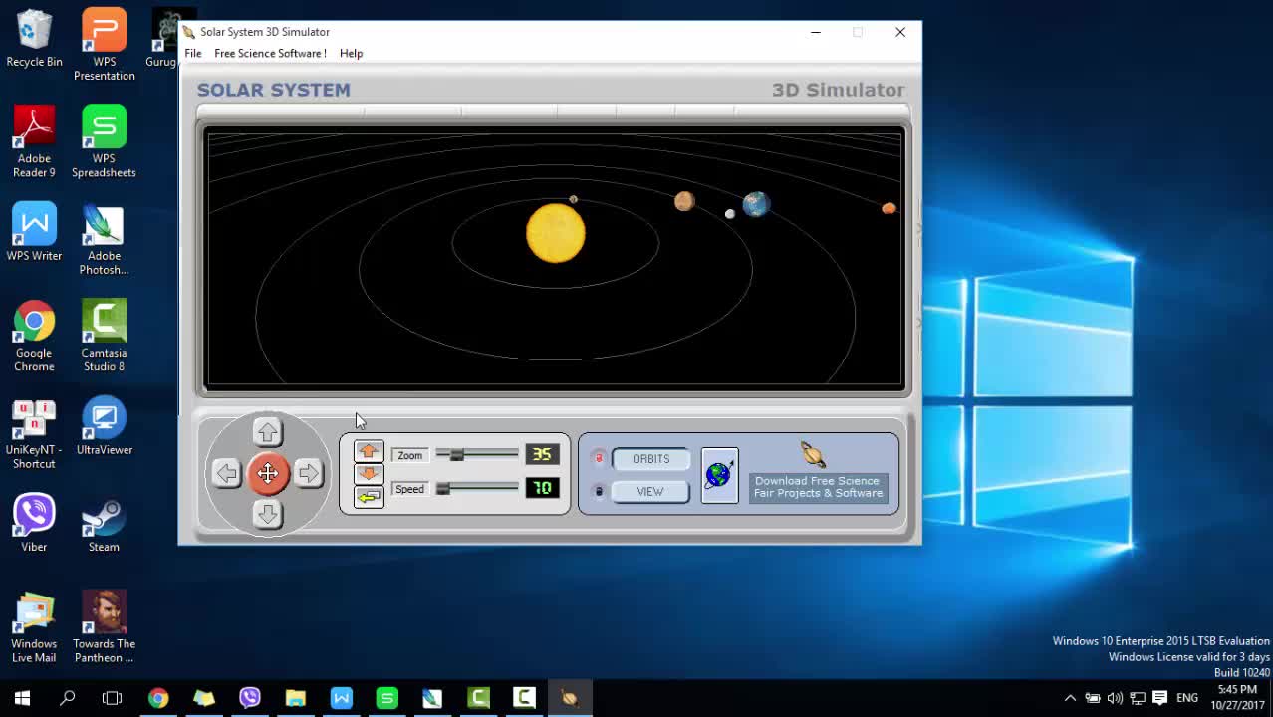Open WPS Writer desktop shortcut
The width and height of the screenshot is (1273, 717).
34,232
